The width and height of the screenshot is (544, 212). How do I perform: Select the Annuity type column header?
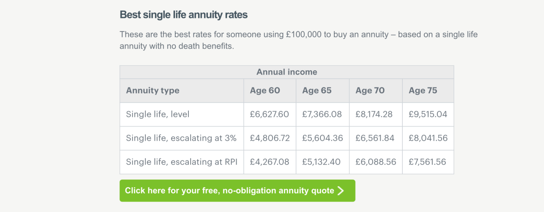[x=153, y=90]
